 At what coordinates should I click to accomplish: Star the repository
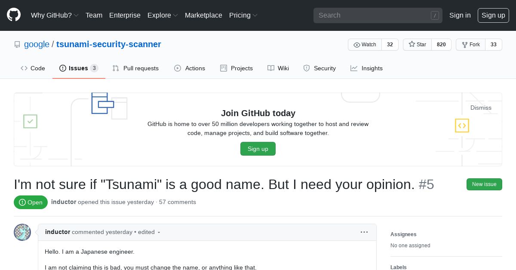point(417,45)
